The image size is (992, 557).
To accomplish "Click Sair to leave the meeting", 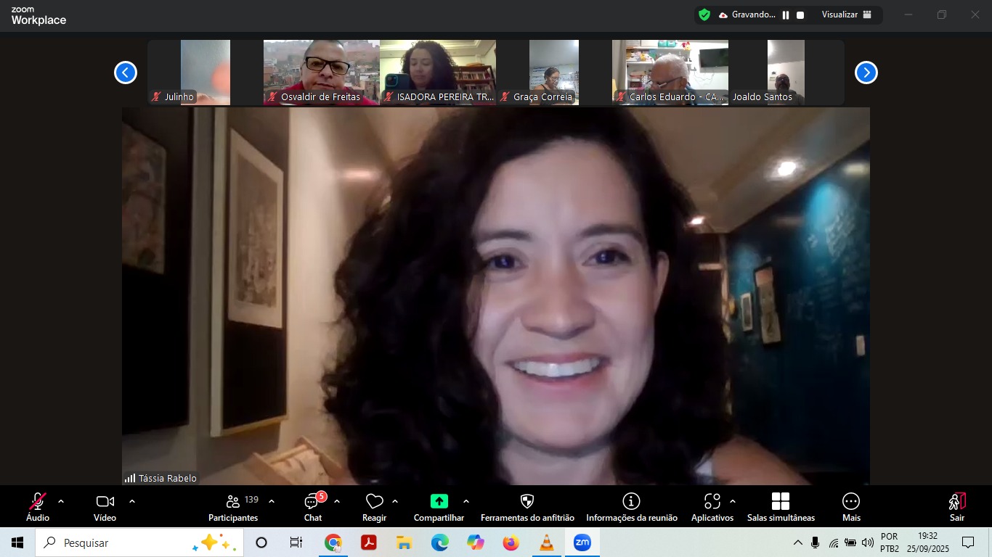I will pos(957,506).
